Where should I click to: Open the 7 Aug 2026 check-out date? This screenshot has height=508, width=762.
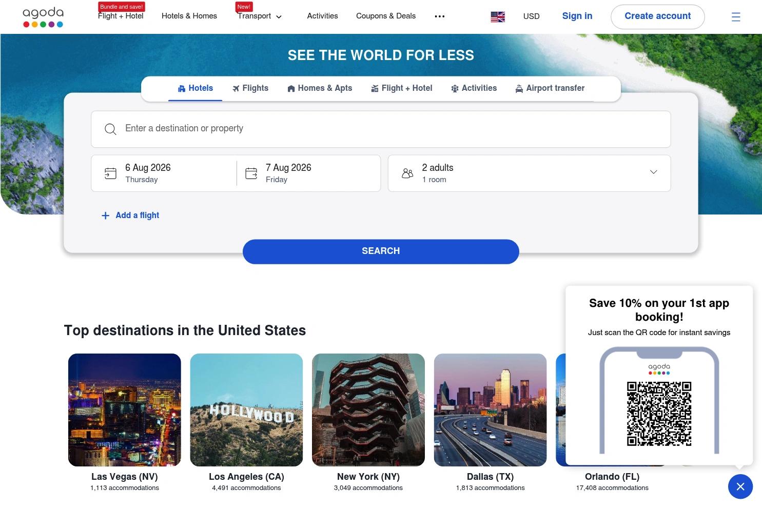(309, 173)
